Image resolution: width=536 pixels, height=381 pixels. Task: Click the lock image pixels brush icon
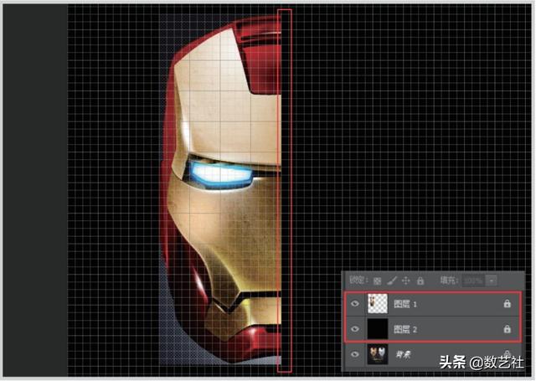pos(392,281)
